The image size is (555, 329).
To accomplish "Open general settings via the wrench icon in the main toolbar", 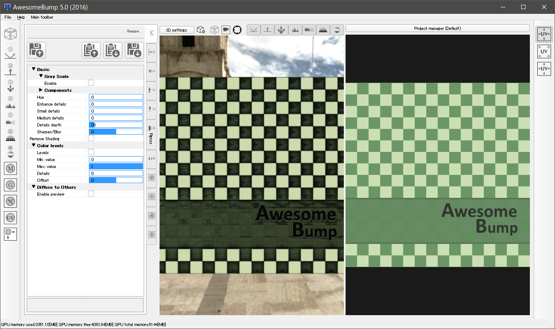I will (x=10, y=201).
